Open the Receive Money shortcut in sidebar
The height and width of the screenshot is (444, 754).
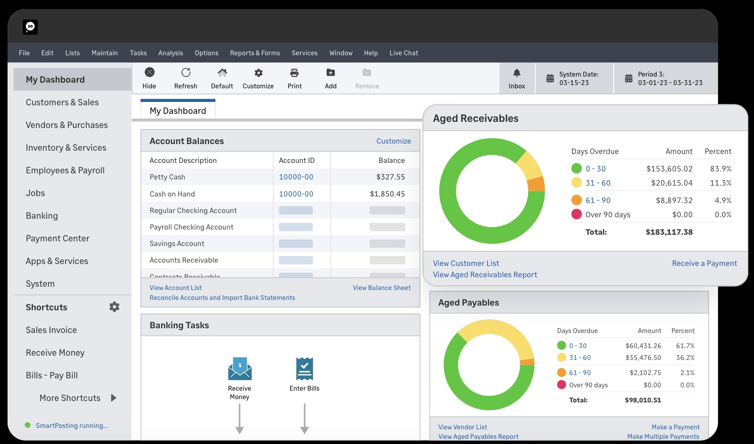(x=55, y=352)
